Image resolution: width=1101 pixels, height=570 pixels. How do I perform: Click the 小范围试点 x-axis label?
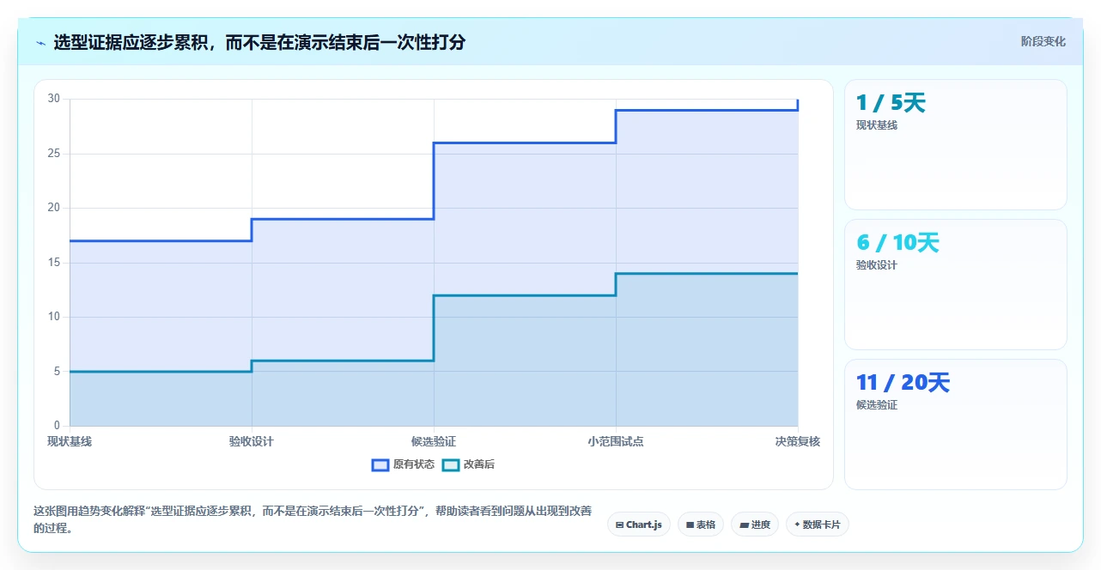(616, 441)
